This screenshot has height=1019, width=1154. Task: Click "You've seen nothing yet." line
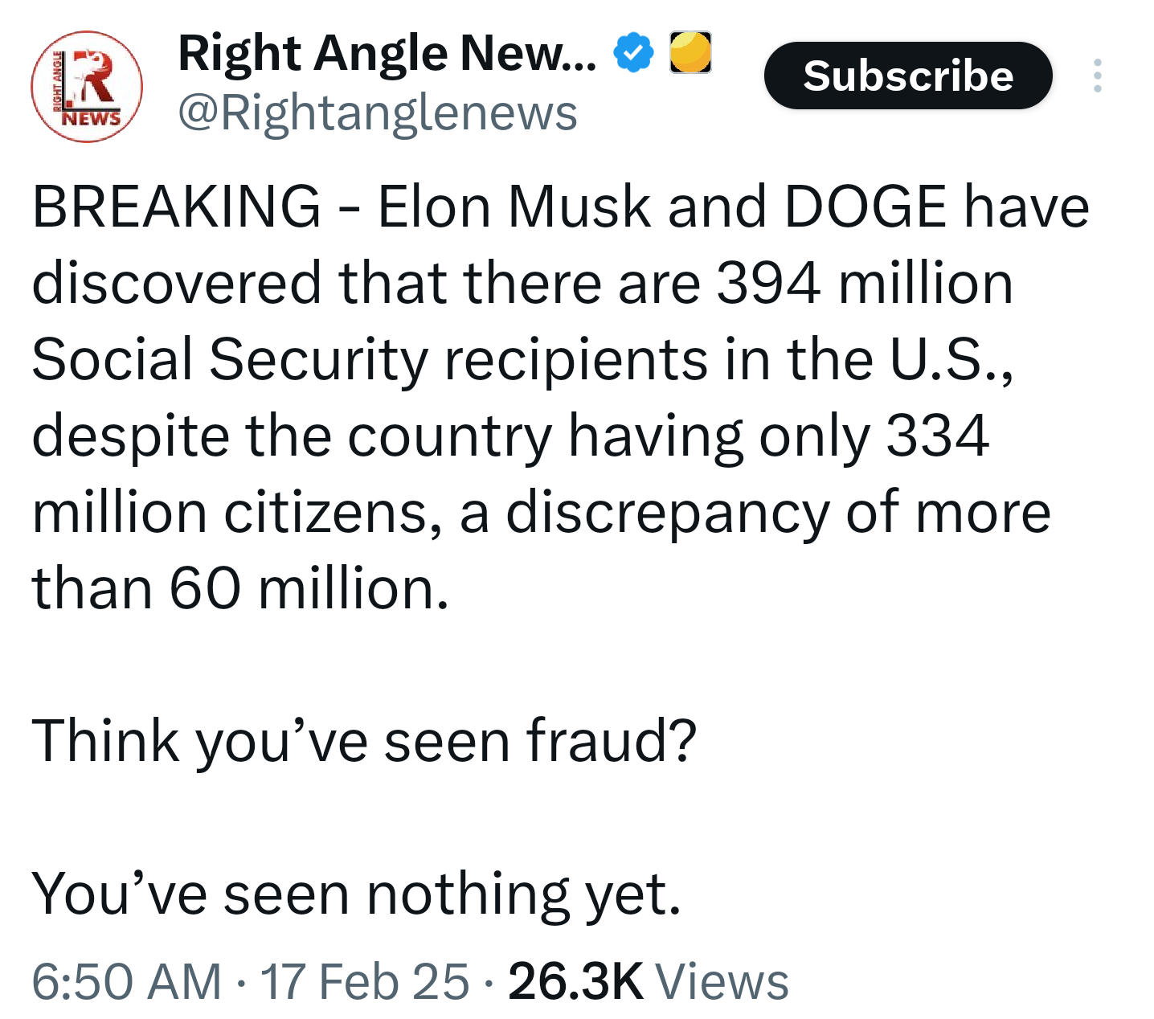(x=356, y=893)
